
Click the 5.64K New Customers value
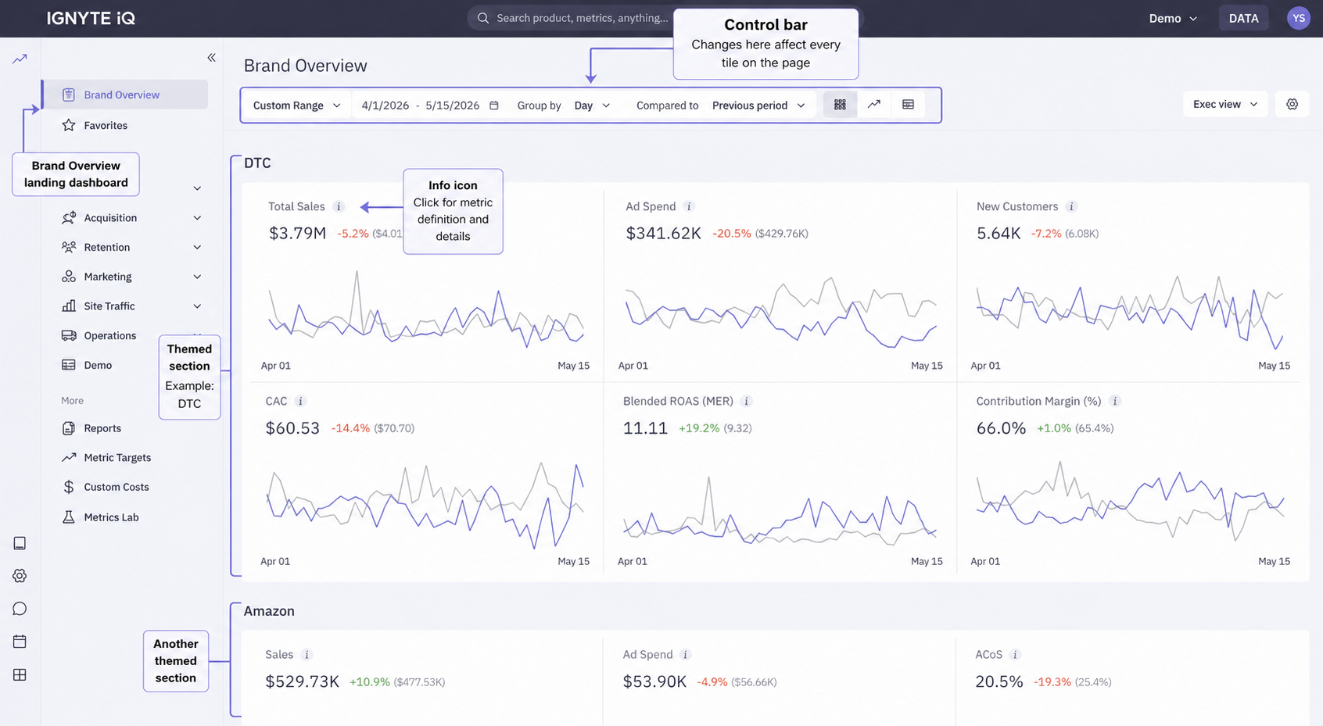(999, 233)
